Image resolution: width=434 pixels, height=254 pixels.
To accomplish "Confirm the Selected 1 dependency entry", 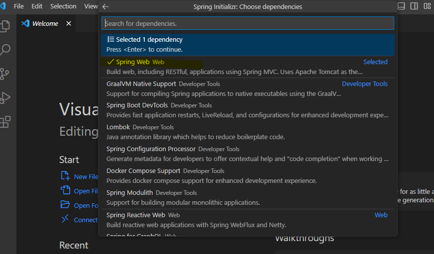I will click(248, 45).
